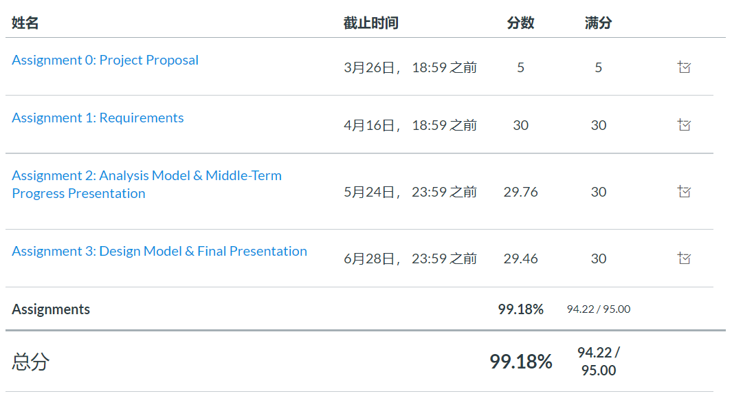Click the 29.46 score for Assignment 3

click(520, 258)
